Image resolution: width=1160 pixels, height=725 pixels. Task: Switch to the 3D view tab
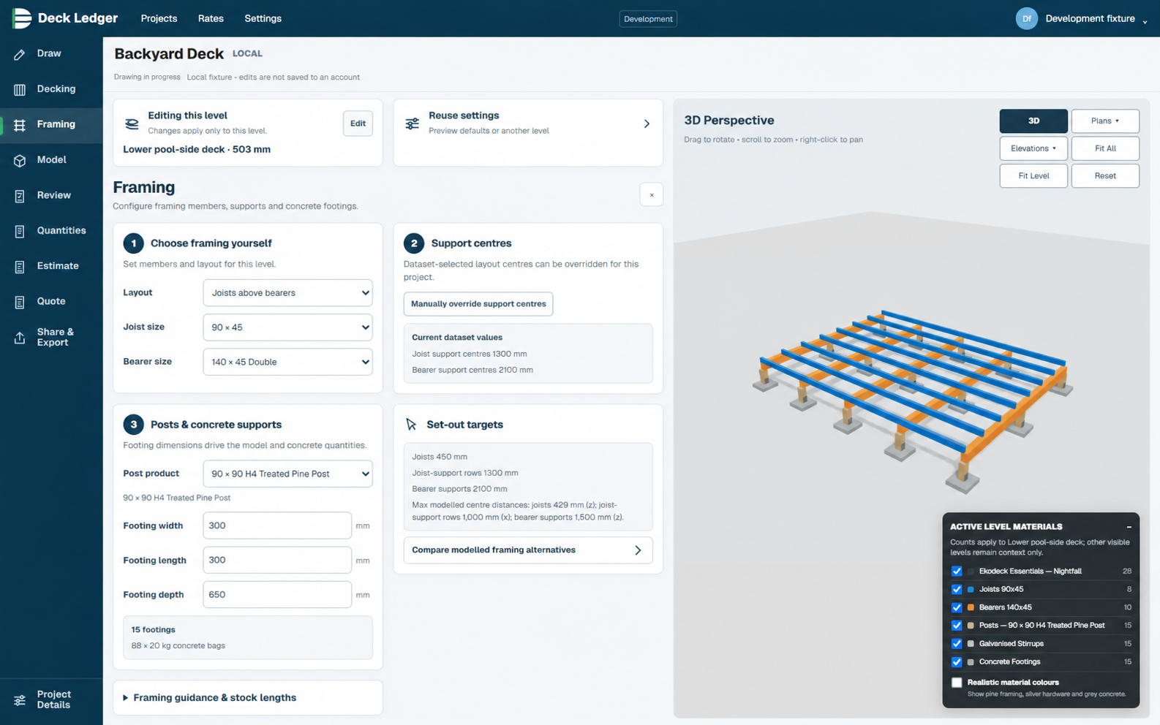[1033, 121]
